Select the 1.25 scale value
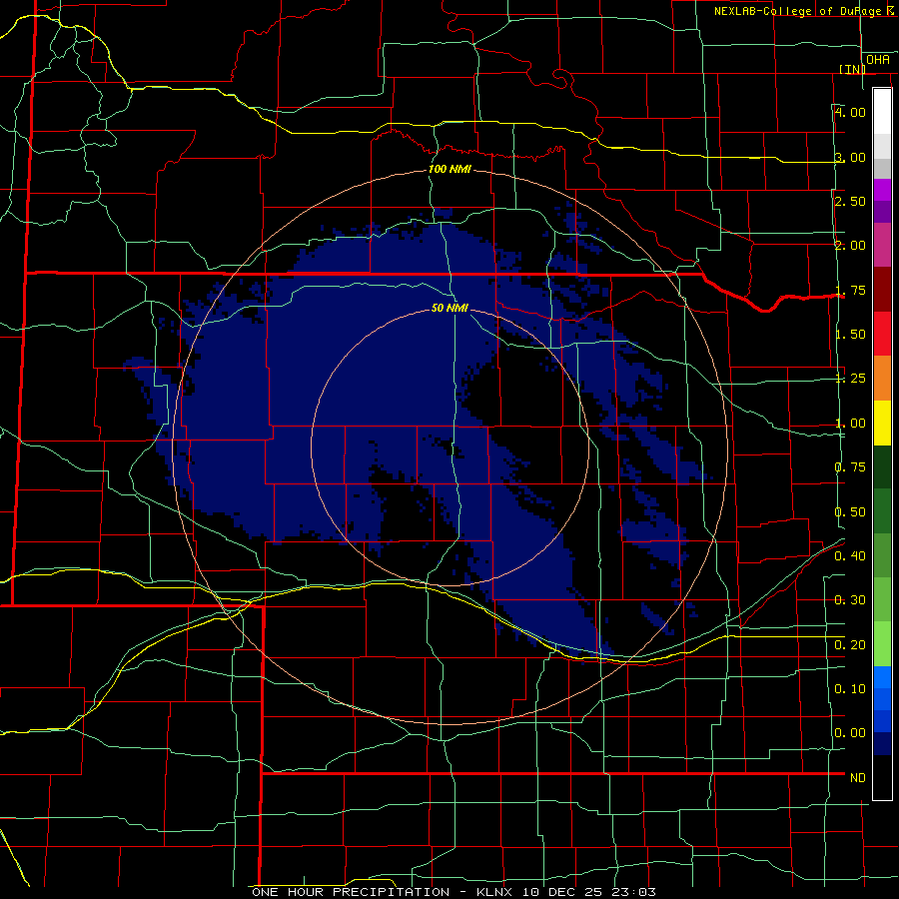 [x=850, y=379]
